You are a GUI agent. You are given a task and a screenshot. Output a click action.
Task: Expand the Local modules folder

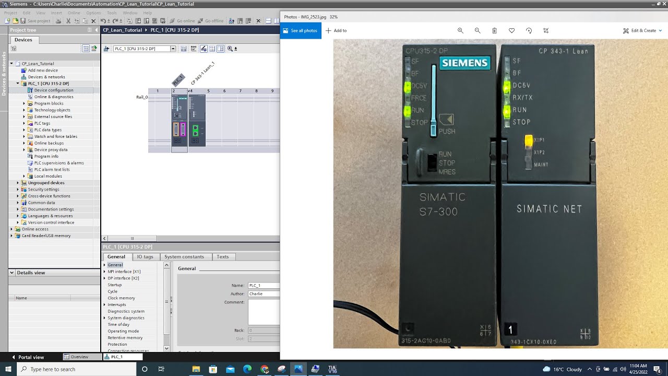tap(24, 176)
